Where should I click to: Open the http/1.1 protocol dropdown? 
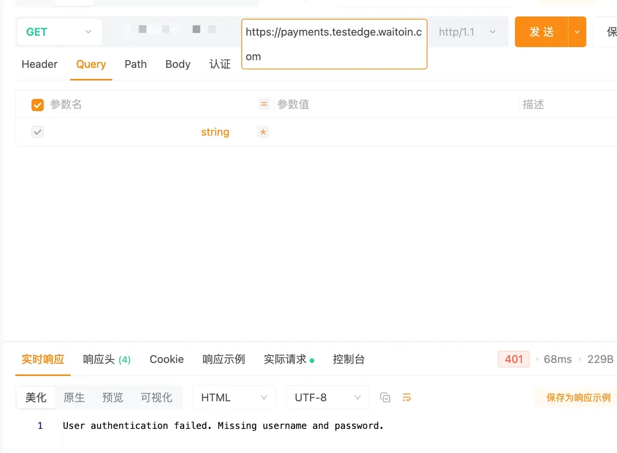click(467, 32)
